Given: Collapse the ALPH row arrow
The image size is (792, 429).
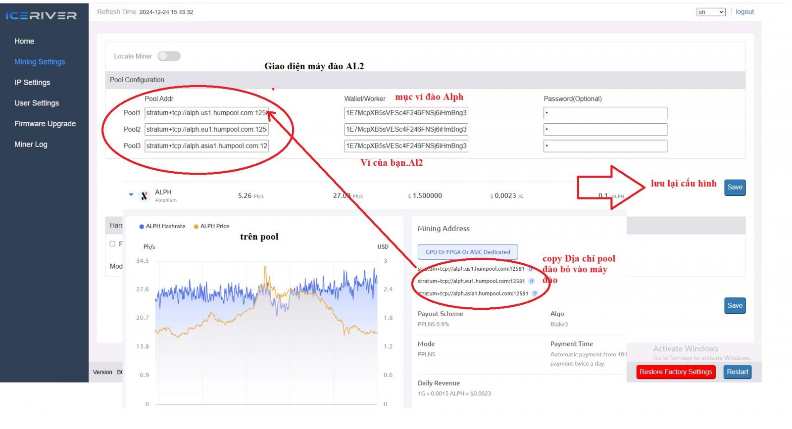Looking at the screenshot, I should click(x=131, y=195).
